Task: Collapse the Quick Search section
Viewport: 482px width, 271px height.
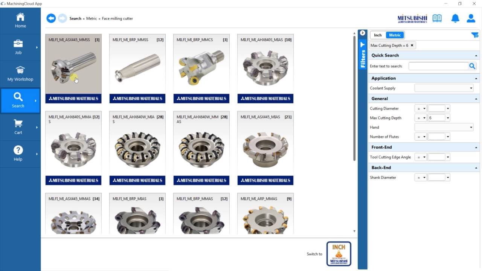Action: 476,56
